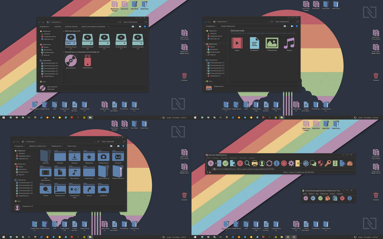The height and width of the screenshot is (239, 383).
Task: Click the purple refresh arrows icon in WinRAR
Action: (269, 163)
